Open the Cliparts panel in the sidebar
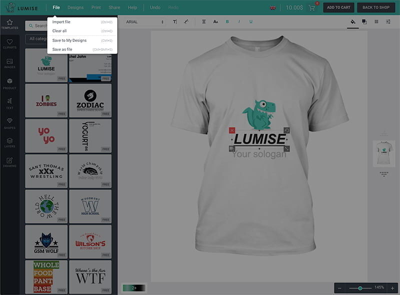The image size is (400, 295). point(9,43)
